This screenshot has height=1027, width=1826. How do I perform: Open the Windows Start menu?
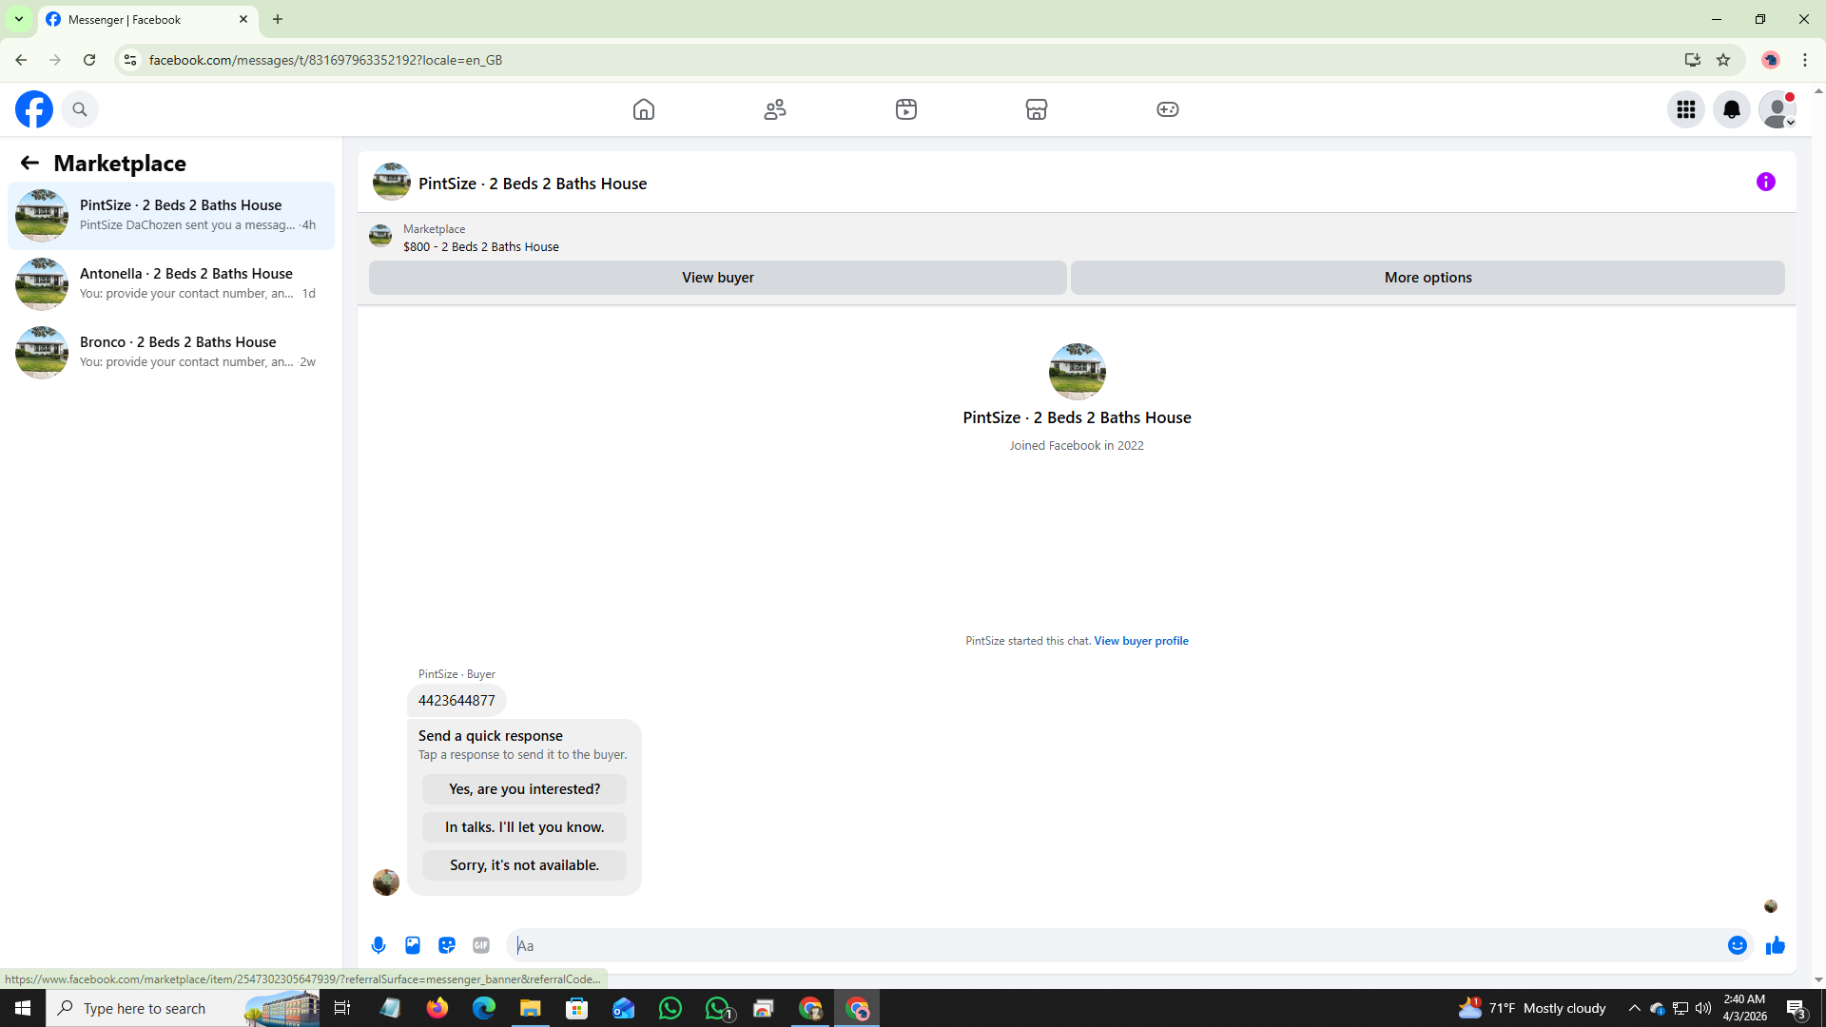[23, 1008]
